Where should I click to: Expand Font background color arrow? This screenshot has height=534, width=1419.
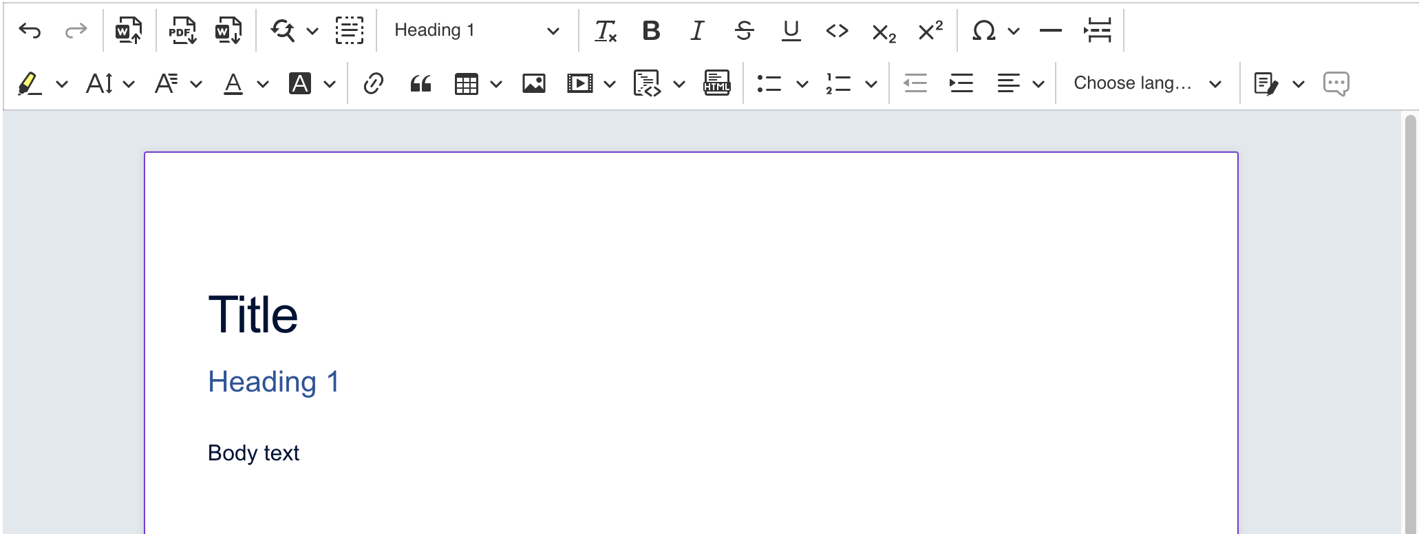pyautogui.click(x=330, y=84)
